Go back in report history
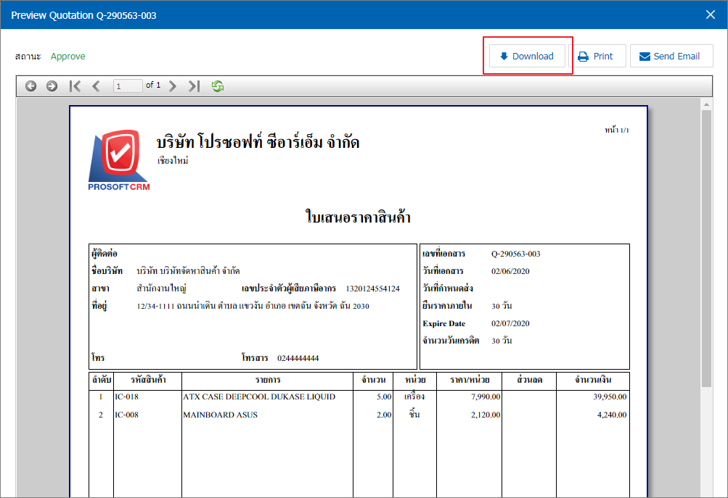This screenshot has width=728, height=498. [x=31, y=86]
